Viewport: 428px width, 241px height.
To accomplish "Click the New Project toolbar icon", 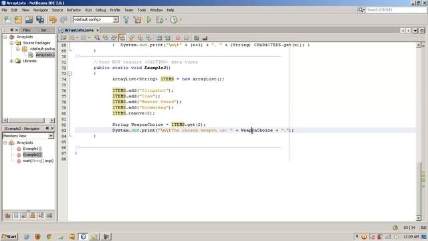I will coord(18,19).
